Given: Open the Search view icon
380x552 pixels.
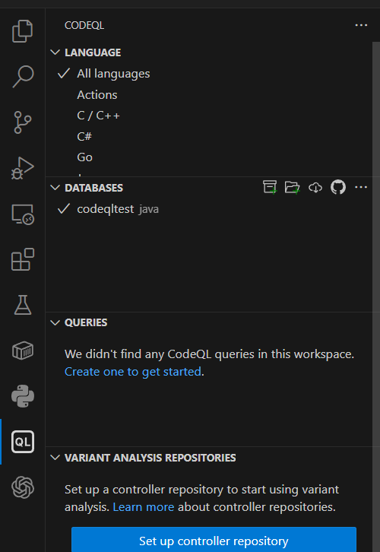Looking at the screenshot, I should point(23,76).
